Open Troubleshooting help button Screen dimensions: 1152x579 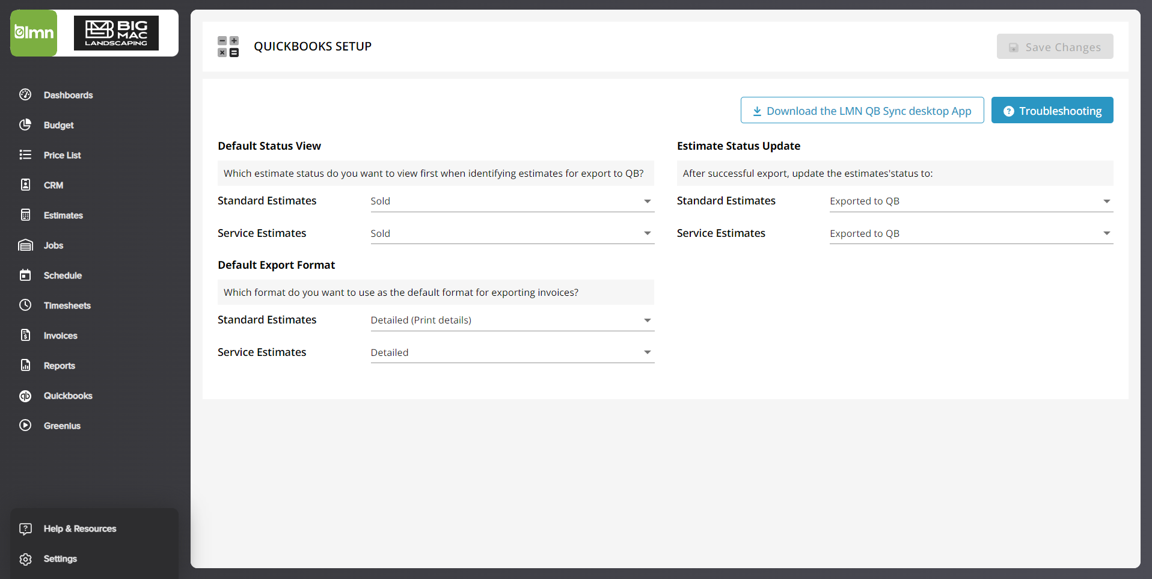tap(1052, 110)
